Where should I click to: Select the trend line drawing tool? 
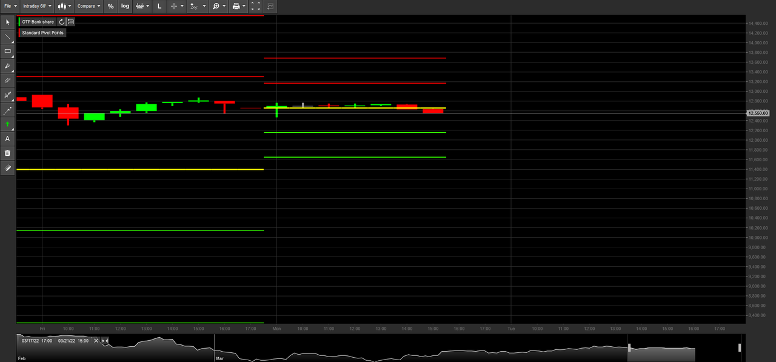[8, 36]
